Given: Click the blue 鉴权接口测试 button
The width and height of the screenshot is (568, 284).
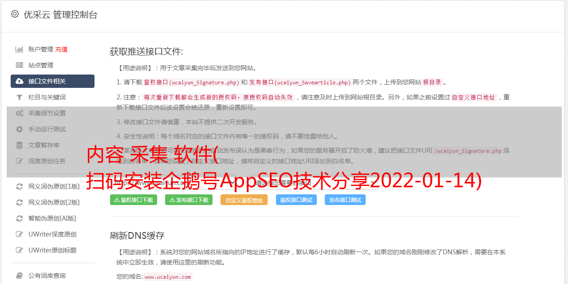Looking at the screenshot, I should coord(296,200).
